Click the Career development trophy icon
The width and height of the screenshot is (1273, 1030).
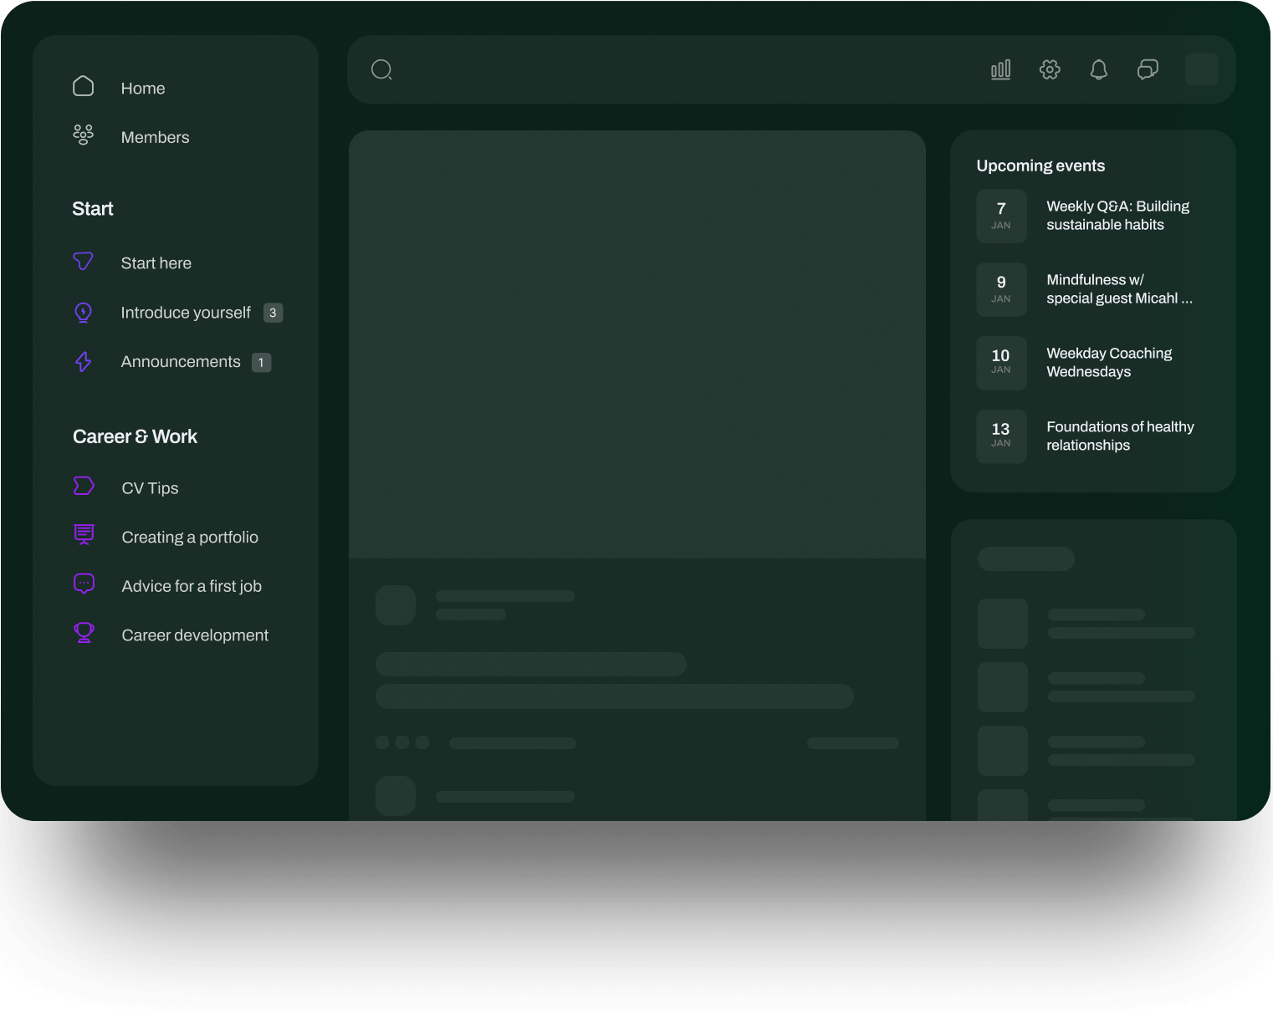84,634
